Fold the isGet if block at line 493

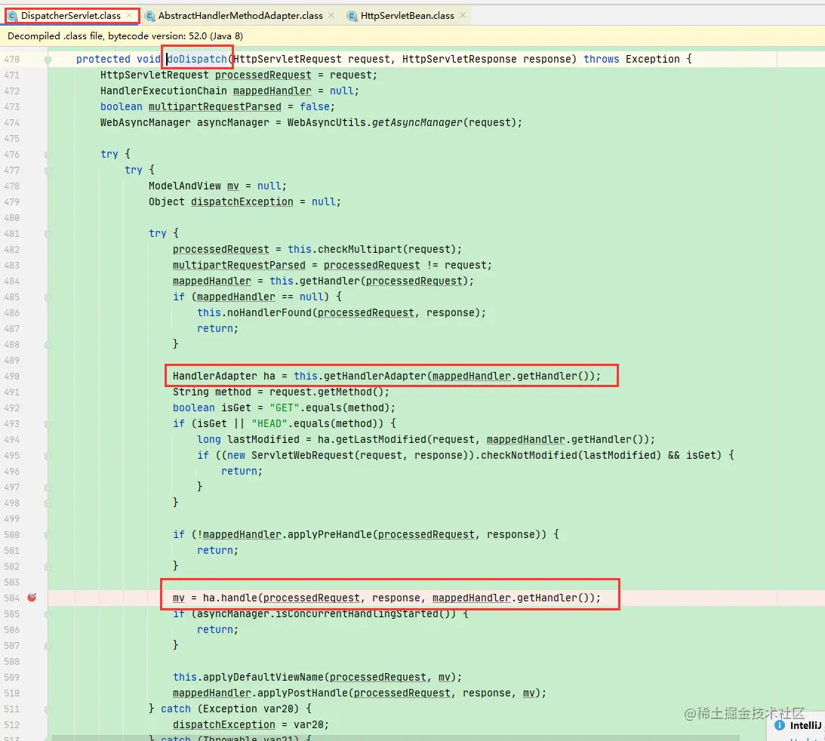tap(48, 424)
